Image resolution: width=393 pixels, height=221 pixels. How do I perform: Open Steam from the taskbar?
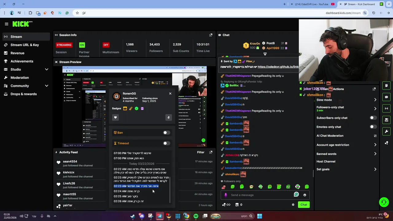132,216
